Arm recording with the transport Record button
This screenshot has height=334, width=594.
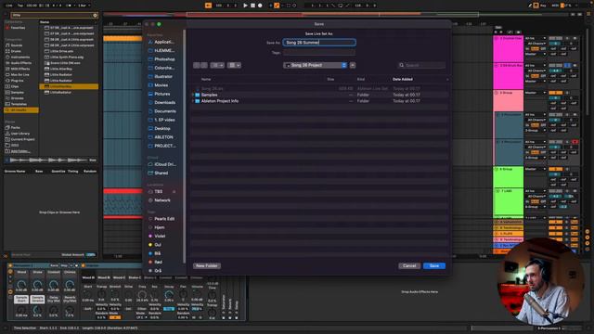(260, 6)
